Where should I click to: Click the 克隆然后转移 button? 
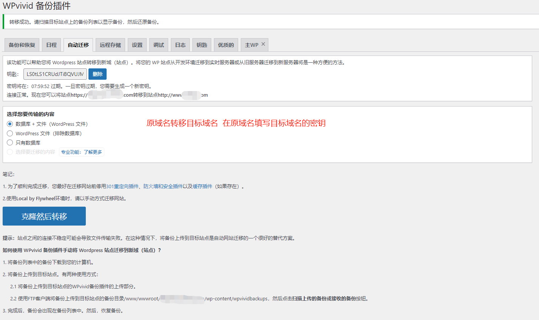tap(44, 216)
